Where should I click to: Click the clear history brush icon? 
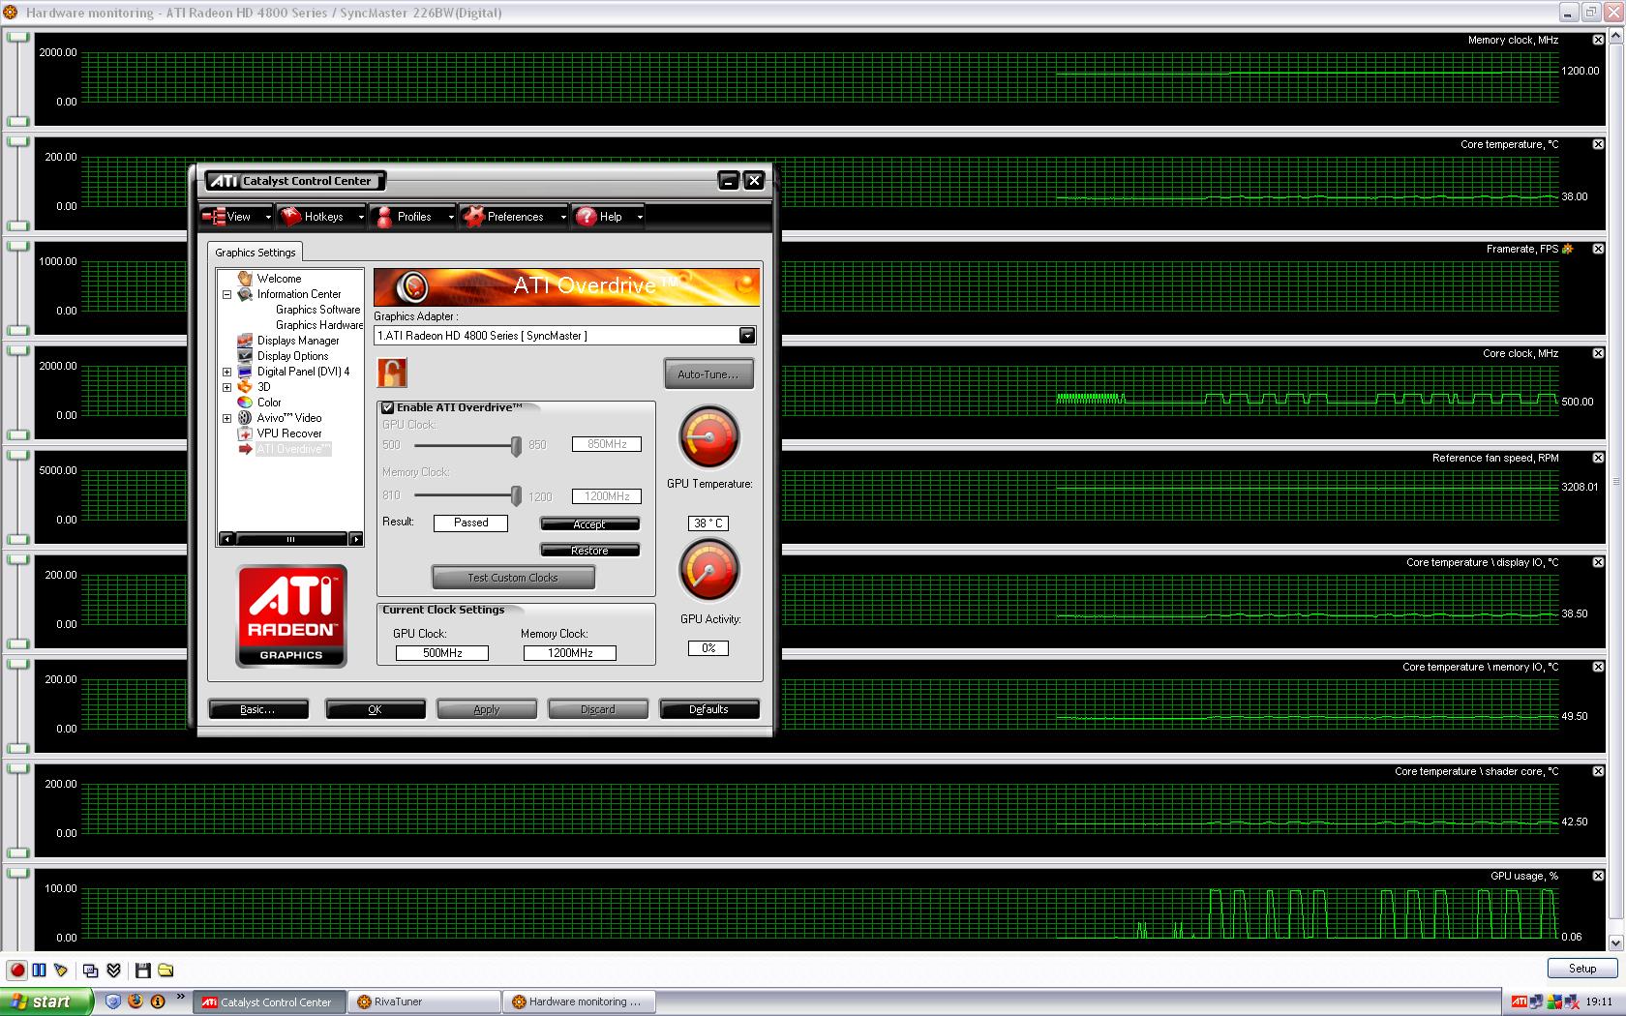pos(61,970)
